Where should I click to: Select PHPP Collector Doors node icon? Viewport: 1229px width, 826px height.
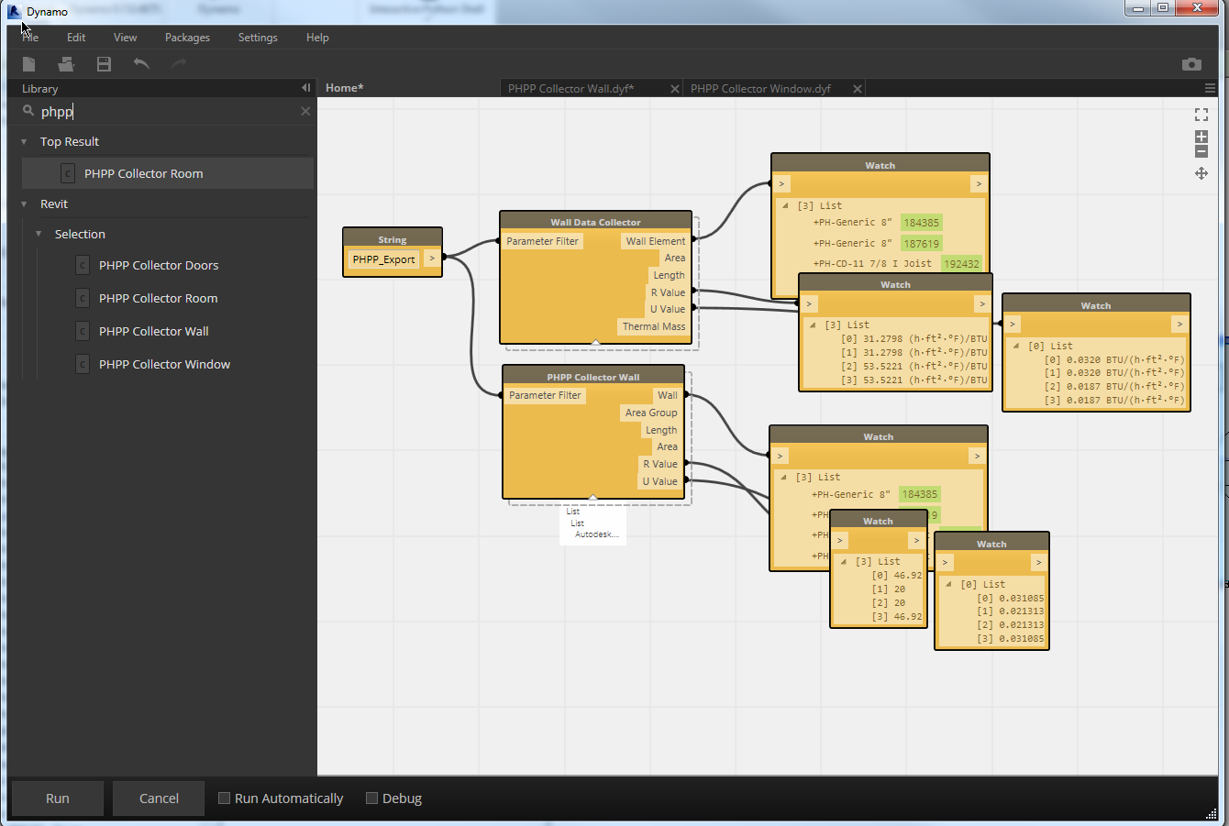coord(83,265)
